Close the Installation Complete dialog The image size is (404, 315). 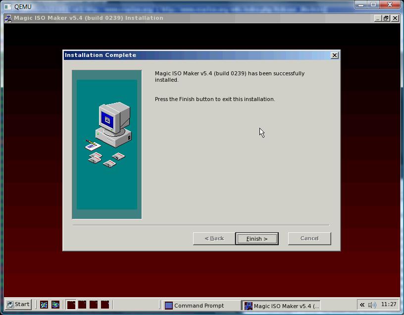[x=334, y=55]
